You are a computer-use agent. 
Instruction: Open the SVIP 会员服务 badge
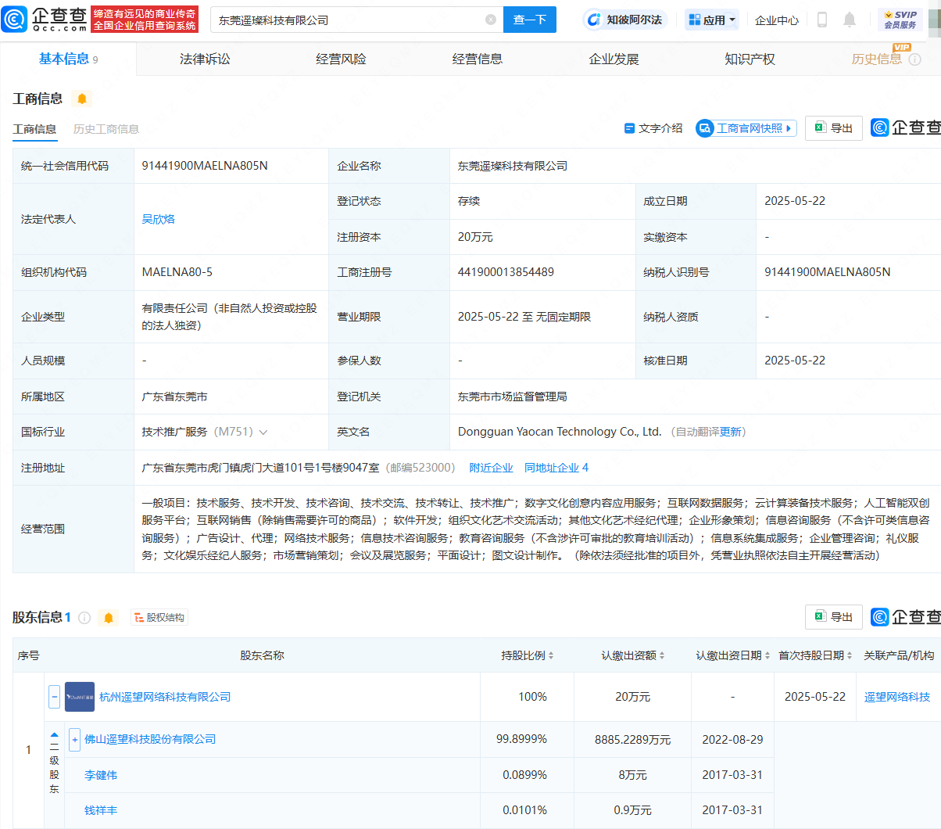(900, 20)
